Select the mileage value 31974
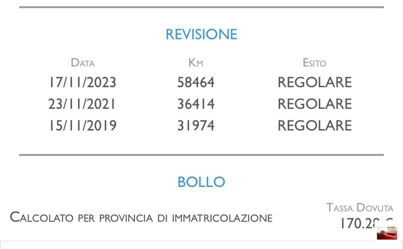Viewport: 403px width, 249px height. tap(196, 126)
